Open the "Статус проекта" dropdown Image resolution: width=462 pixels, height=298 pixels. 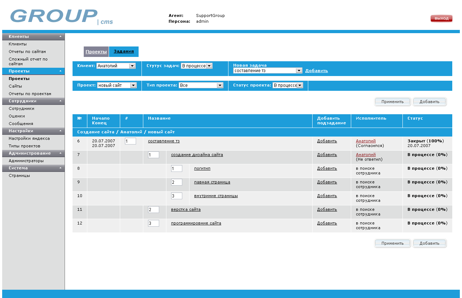click(301, 85)
